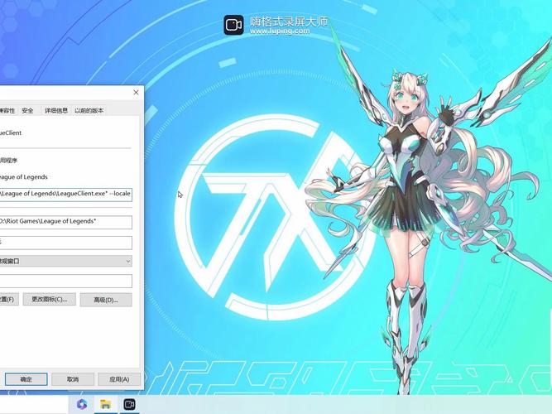This screenshot has height=414, width=552.
Task: Click the 更改图标(C)... button
Action: (x=50, y=300)
